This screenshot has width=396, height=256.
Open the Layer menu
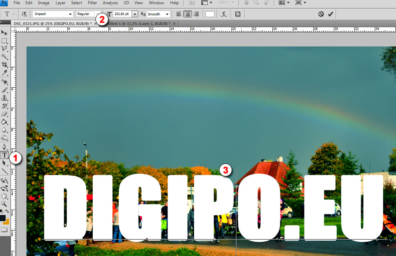(60, 3)
